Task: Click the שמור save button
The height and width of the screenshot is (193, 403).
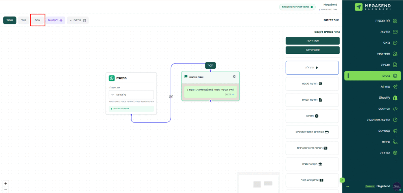Action: [x=9, y=20]
